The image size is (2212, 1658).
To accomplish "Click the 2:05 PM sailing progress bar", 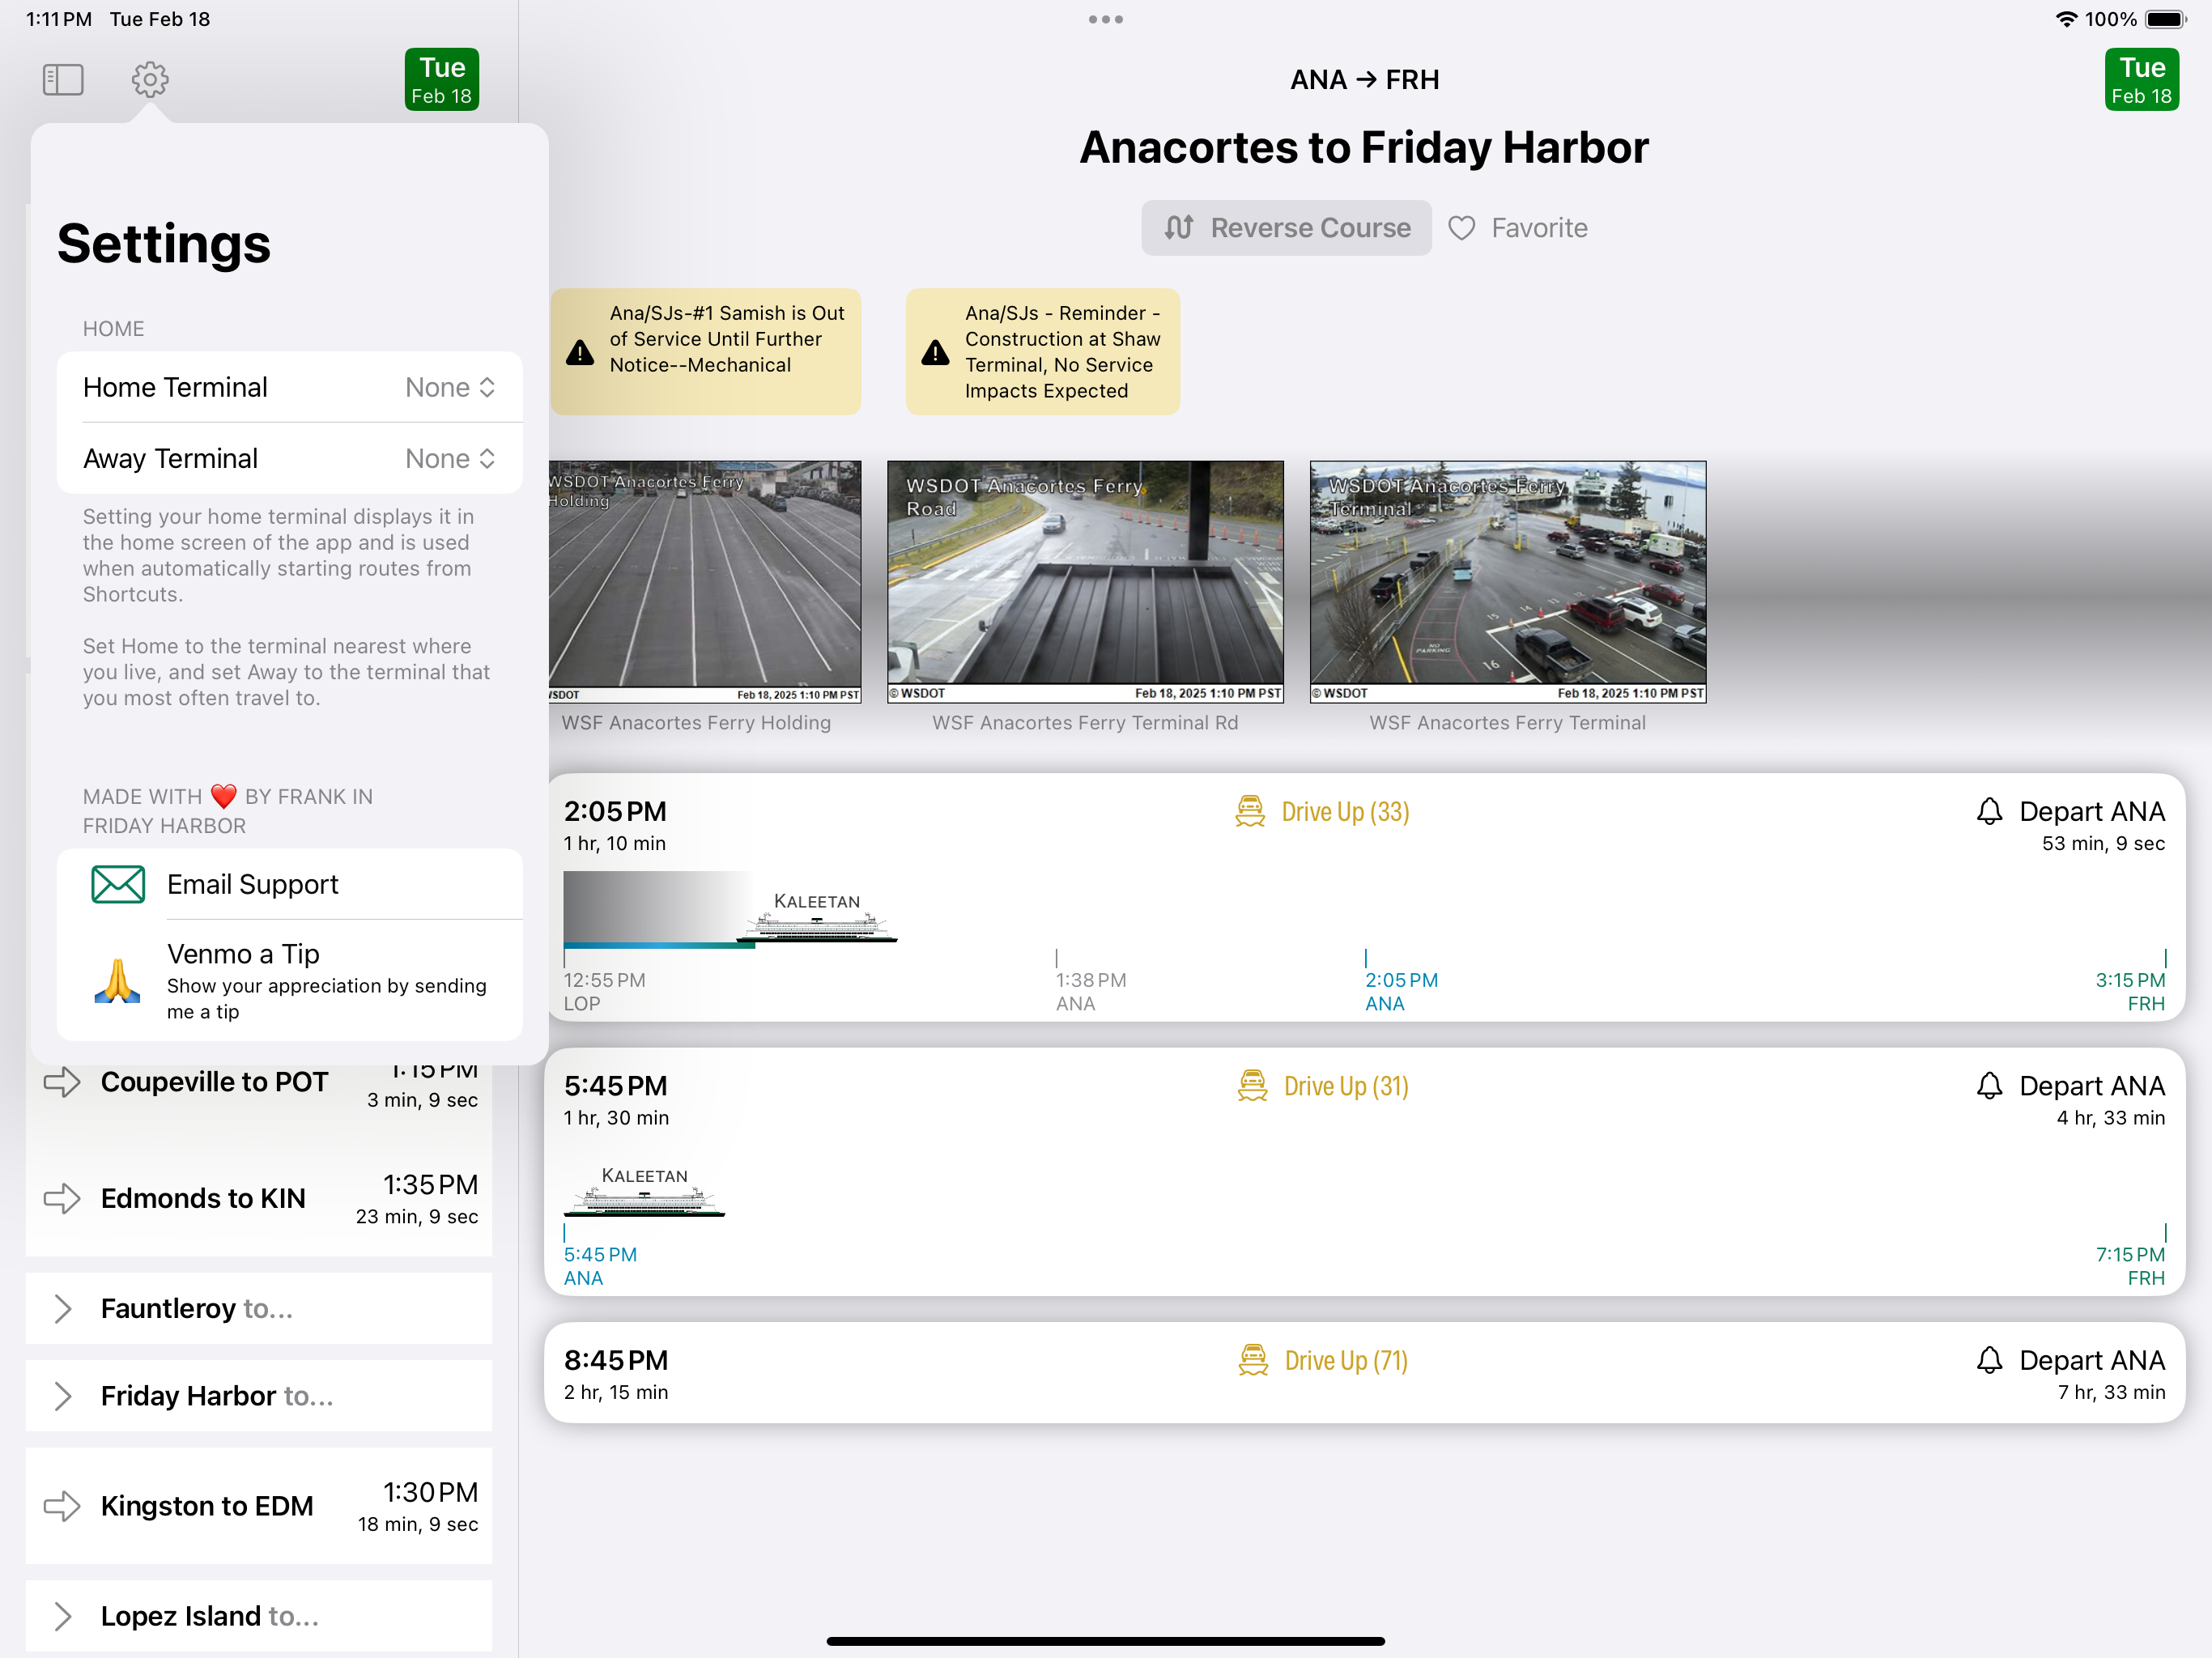I will [x=660, y=945].
